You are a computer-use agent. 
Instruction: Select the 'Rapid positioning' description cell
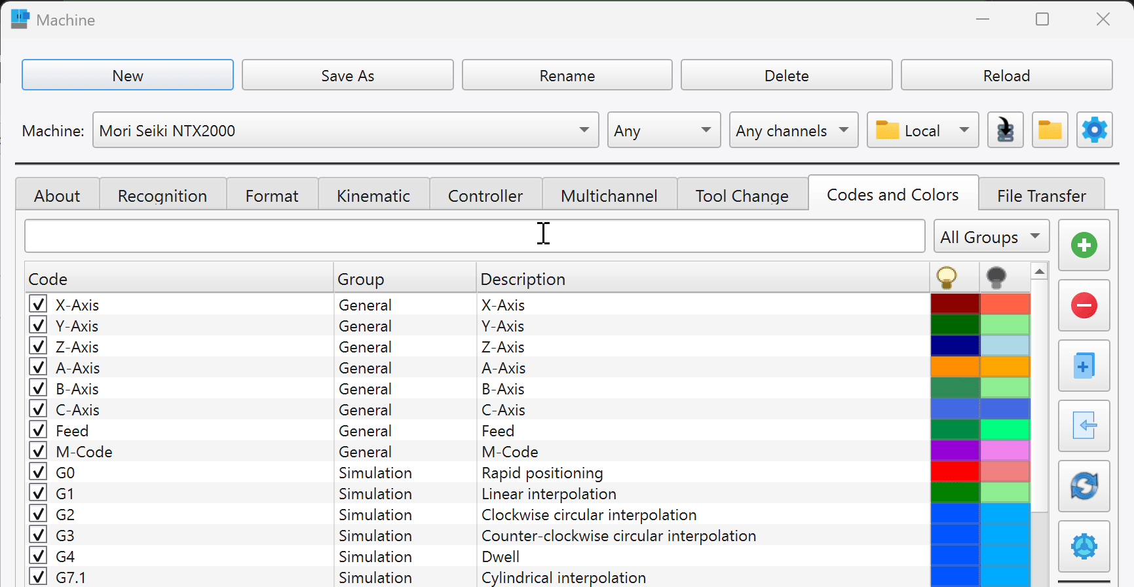[703, 472]
